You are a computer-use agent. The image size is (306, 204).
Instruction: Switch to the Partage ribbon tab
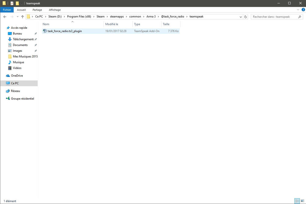click(37, 10)
